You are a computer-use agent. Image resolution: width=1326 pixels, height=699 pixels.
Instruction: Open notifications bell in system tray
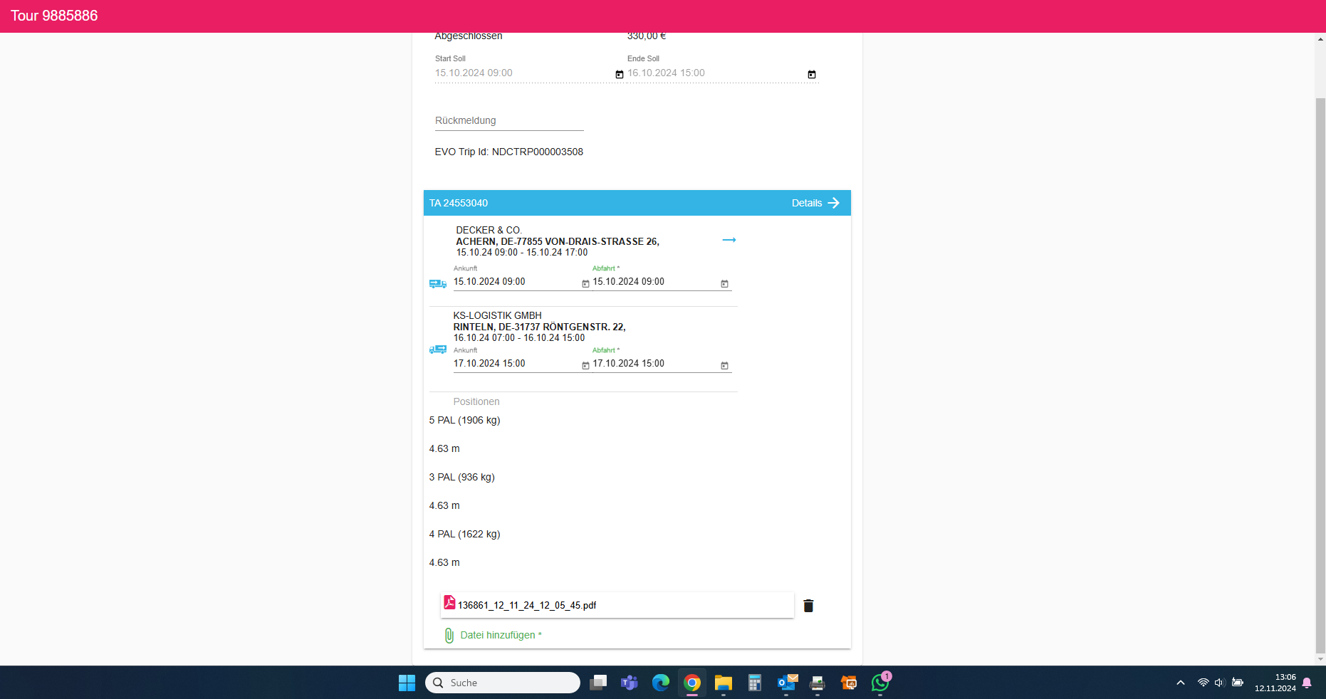1307,683
